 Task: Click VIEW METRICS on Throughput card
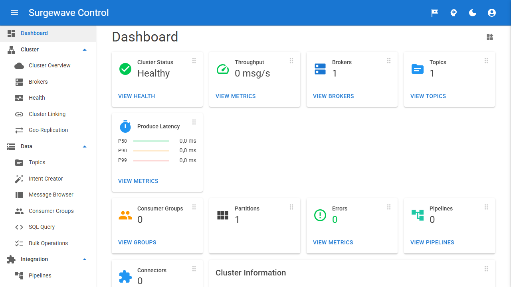pyautogui.click(x=236, y=96)
